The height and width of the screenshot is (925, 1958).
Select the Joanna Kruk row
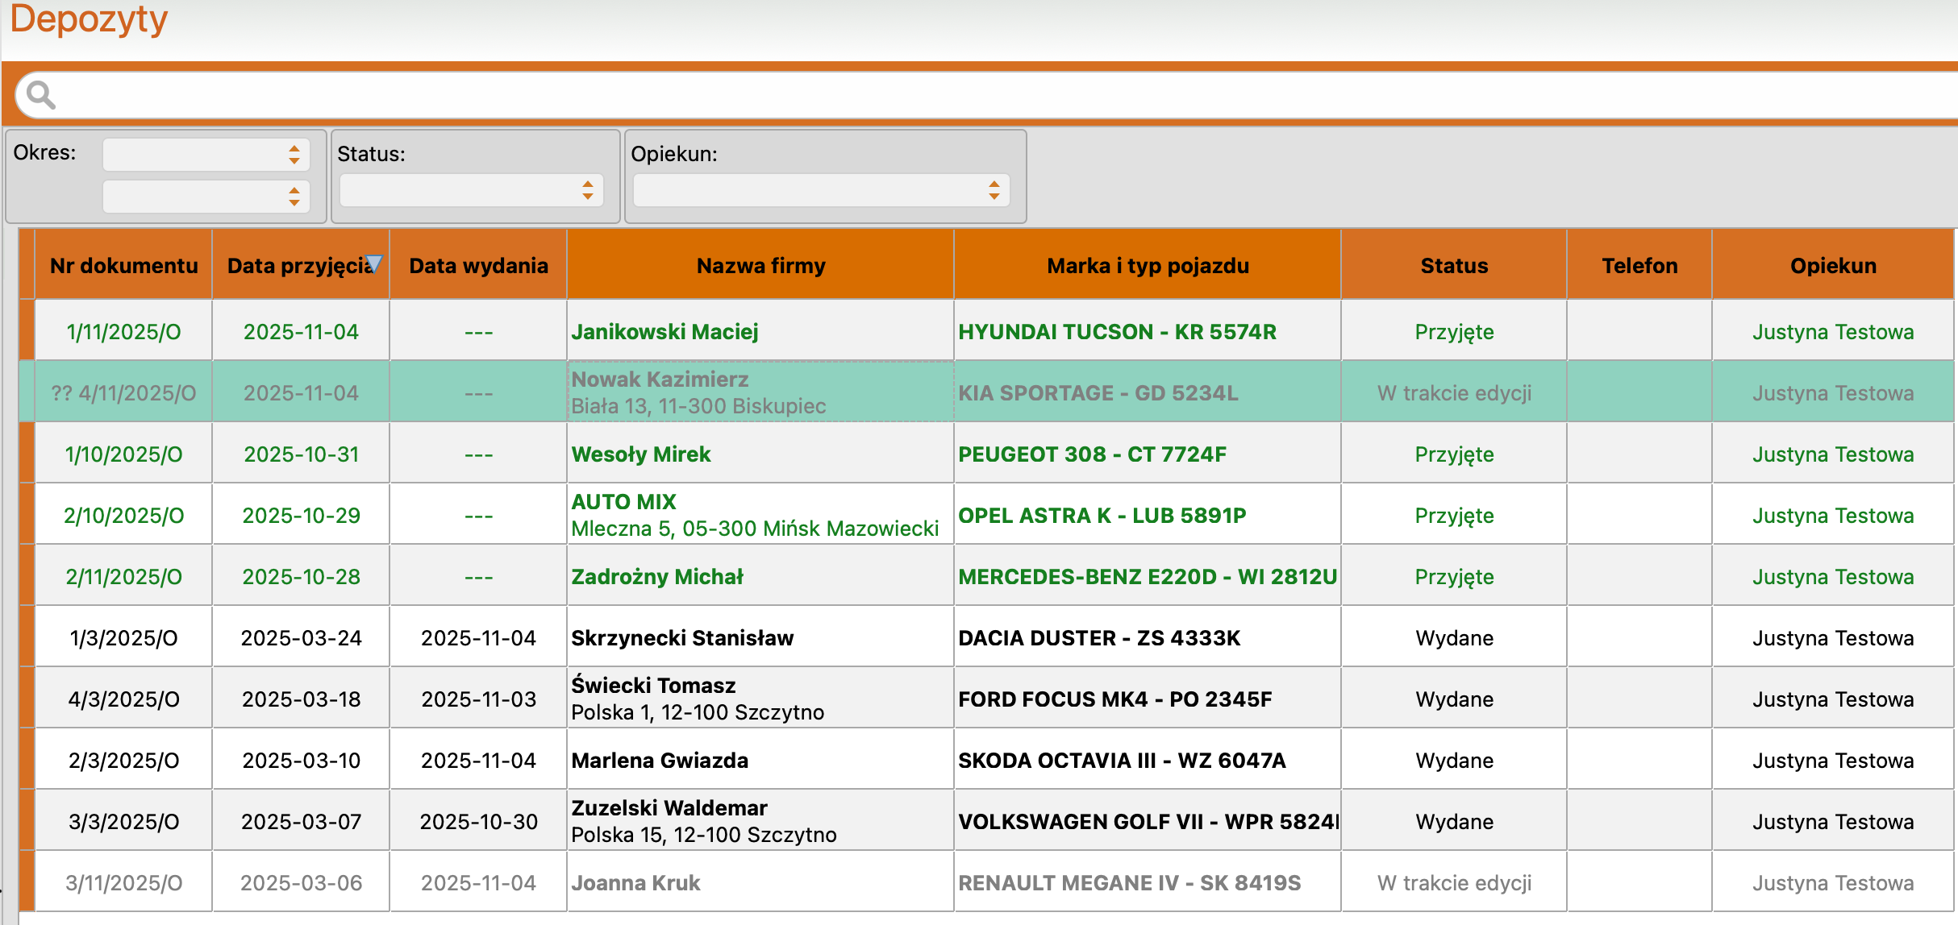[635, 883]
